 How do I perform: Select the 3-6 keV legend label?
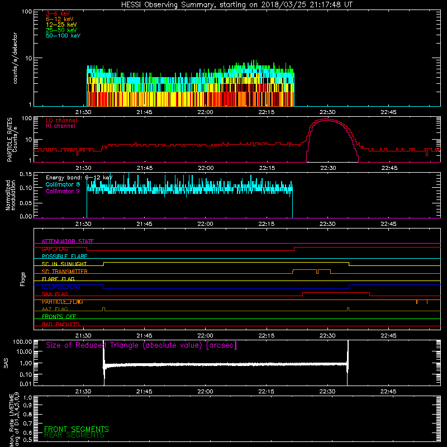pos(58,13)
